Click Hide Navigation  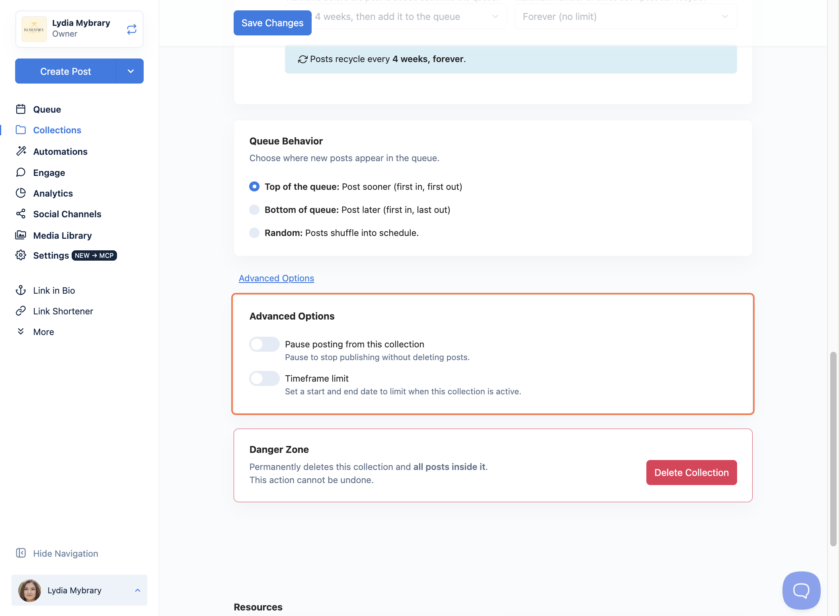pos(65,554)
